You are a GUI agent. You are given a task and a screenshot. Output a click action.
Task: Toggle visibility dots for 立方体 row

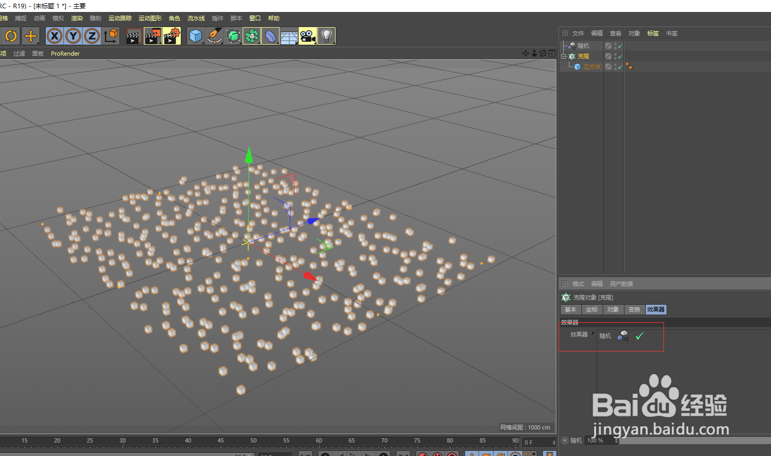point(615,67)
